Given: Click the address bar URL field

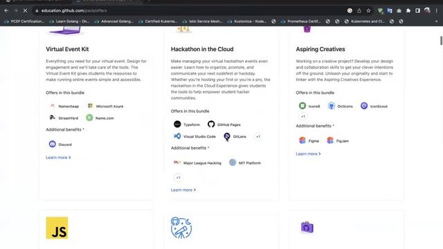Looking at the screenshot, I should tap(189, 11).
